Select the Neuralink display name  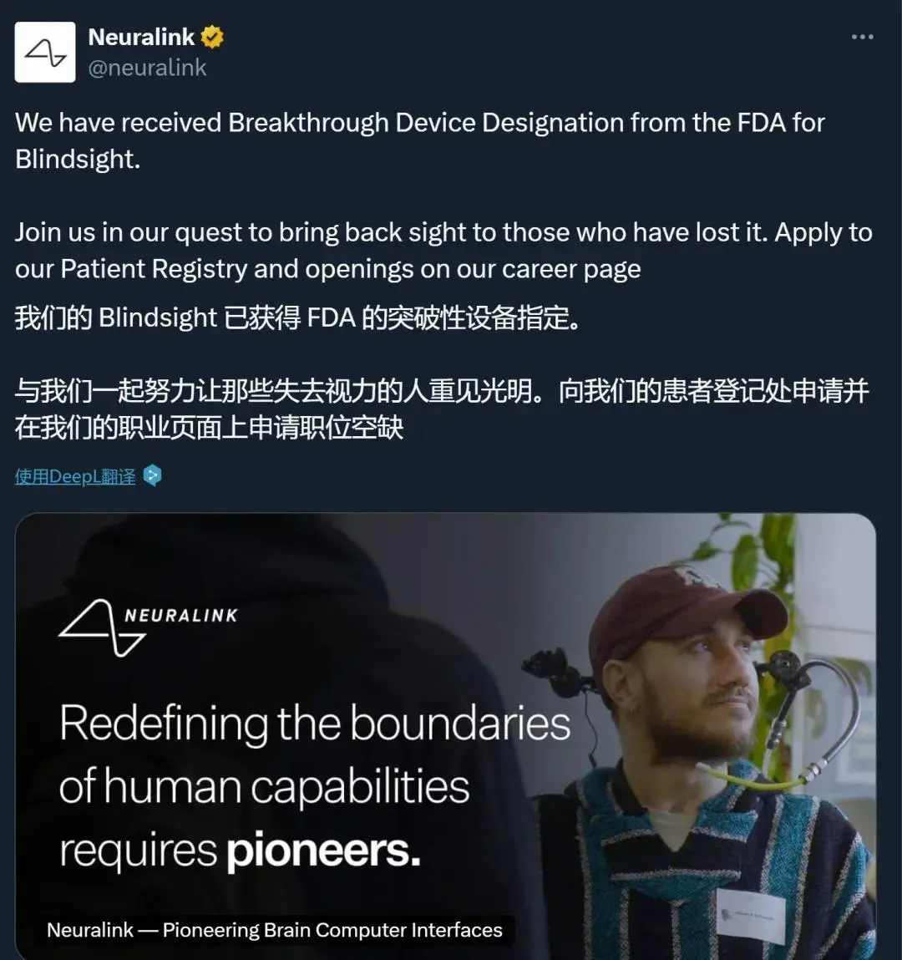pos(141,38)
